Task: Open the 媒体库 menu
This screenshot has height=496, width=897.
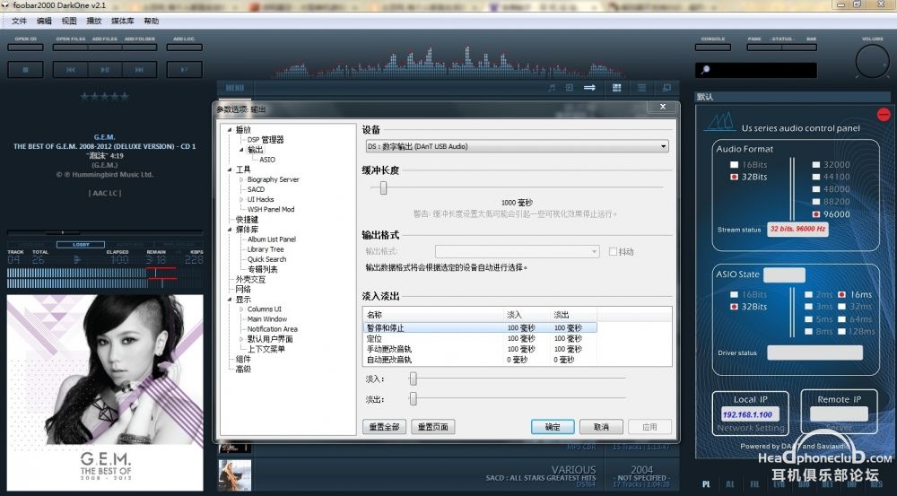Action: click(122, 21)
